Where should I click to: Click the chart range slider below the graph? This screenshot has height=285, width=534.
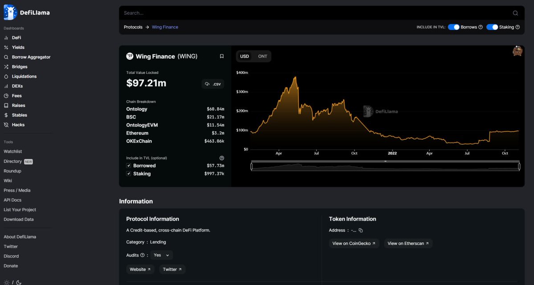point(385,165)
